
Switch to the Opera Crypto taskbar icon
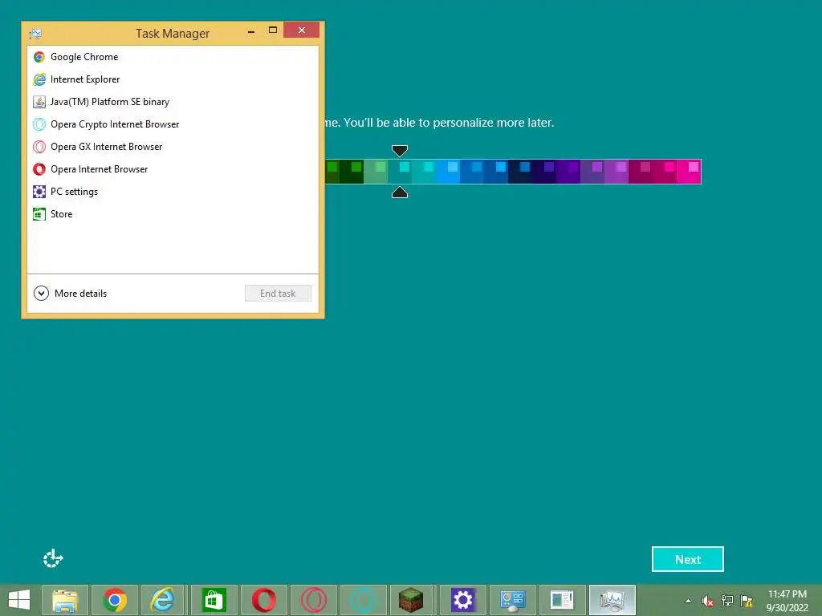pyautogui.click(x=364, y=600)
